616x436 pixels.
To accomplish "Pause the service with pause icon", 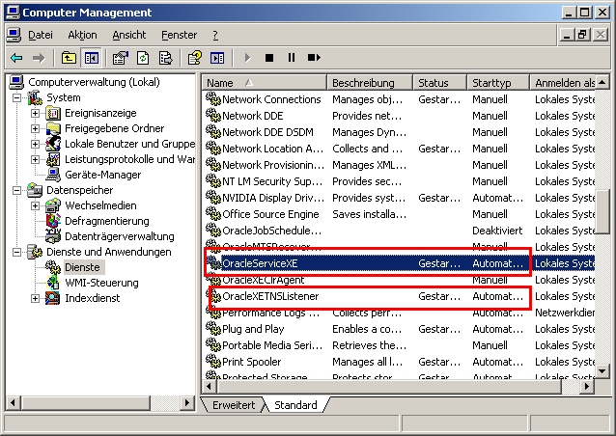I will coord(292,58).
